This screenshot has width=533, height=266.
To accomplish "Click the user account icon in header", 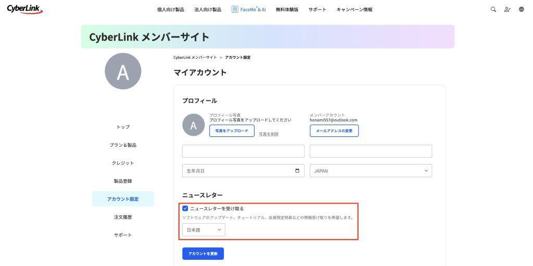I will coord(507,9).
